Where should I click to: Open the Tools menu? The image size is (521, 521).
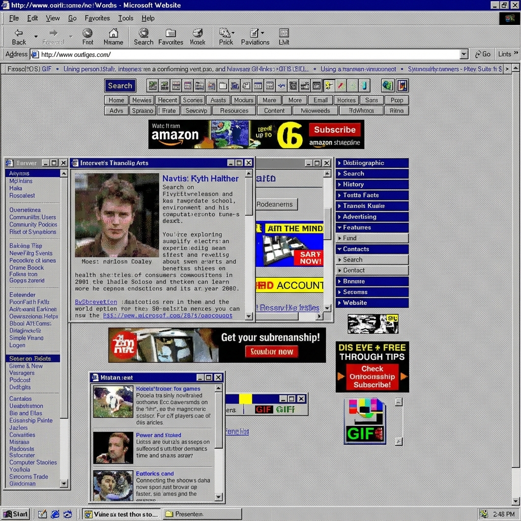pos(126,18)
